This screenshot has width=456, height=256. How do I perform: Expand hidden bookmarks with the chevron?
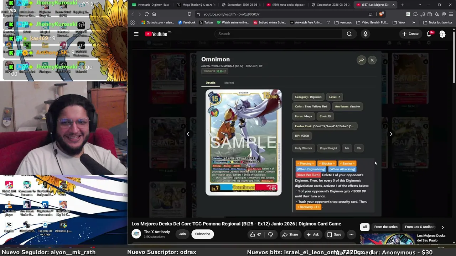[413, 22]
